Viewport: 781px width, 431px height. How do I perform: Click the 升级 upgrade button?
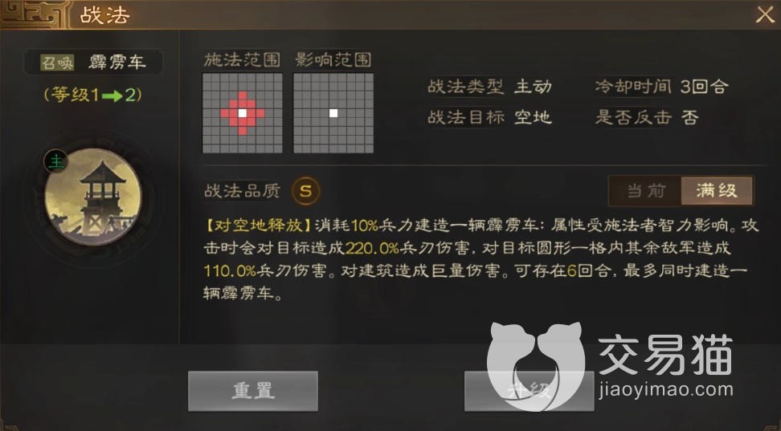[x=529, y=391]
